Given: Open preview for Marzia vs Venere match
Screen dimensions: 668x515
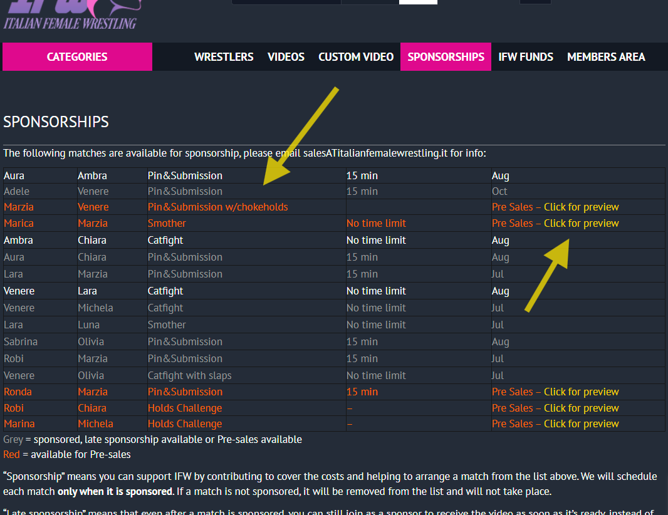Looking at the screenshot, I should [x=581, y=207].
